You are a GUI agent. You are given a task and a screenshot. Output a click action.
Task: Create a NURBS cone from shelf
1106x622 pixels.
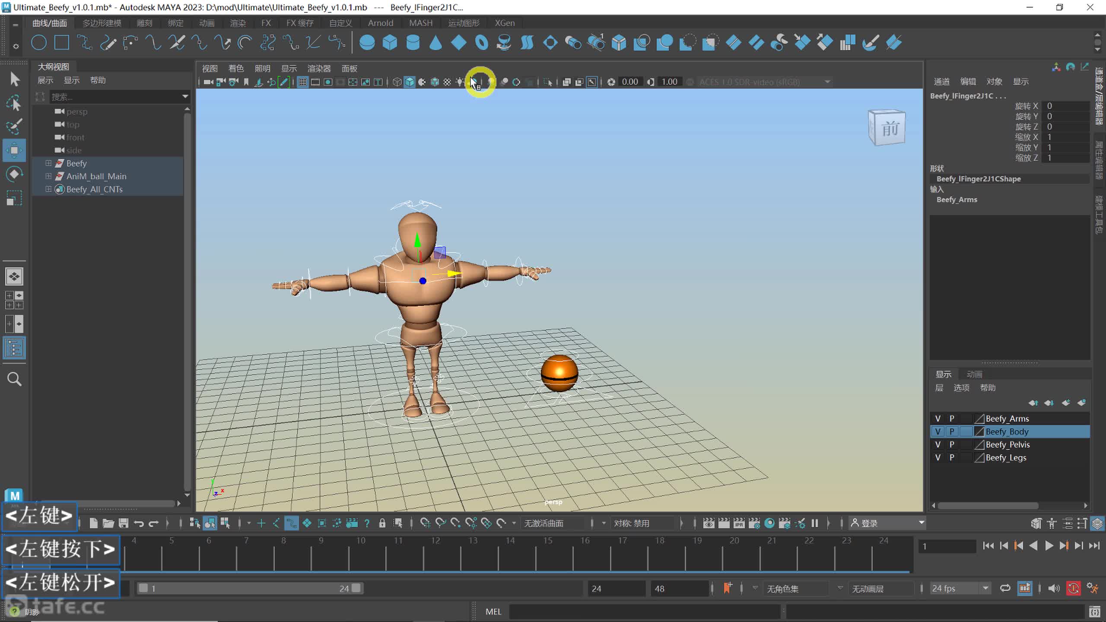click(x=435, y=43)
